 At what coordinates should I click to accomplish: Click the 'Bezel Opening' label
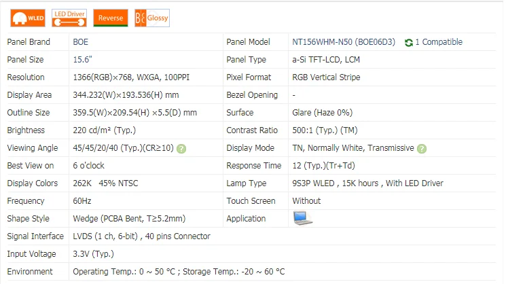252,95
